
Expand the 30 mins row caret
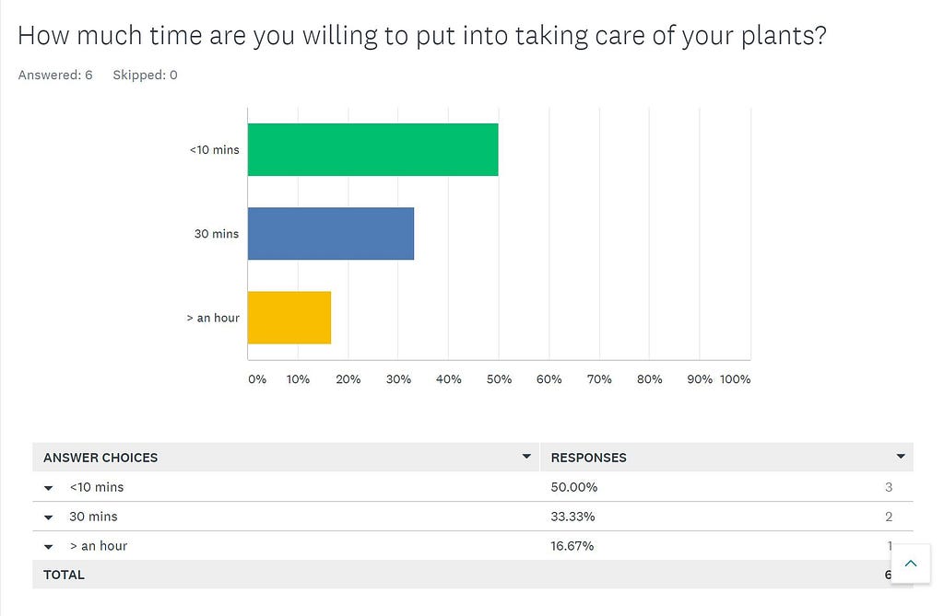[x=49, y=517]
